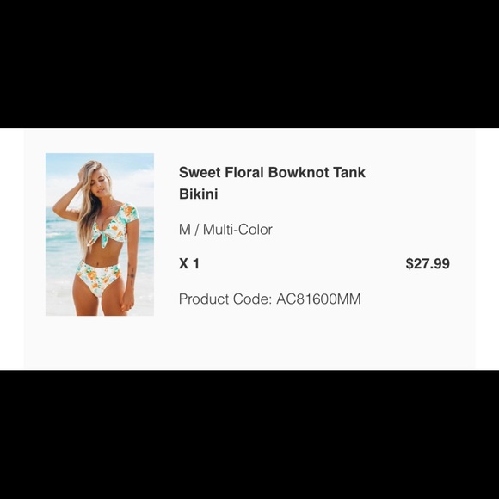Click the Product Code label text
Screen dimensions: 499x499
[x=225, y=299]
